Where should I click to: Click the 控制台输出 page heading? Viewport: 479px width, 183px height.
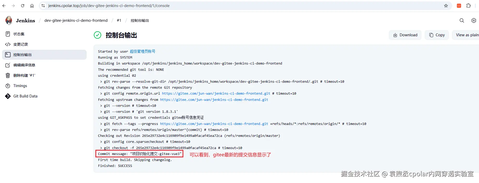pos(121,35)
